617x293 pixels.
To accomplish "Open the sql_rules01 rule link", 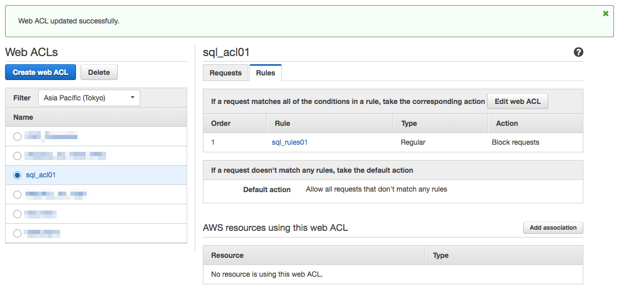I will pos(290,143).
